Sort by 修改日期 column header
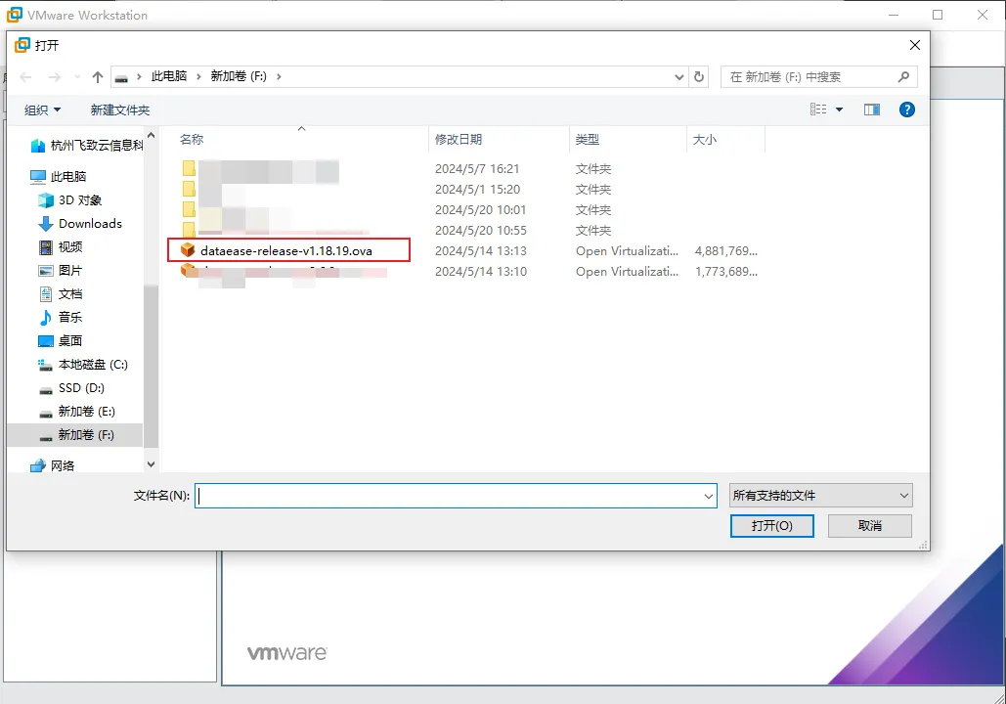1006x704 pixels. pos(459,140)
